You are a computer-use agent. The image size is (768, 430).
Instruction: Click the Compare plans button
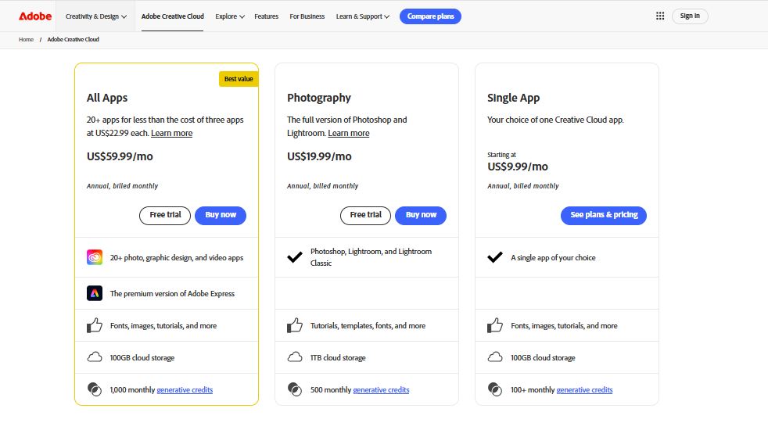coord(430,16)
